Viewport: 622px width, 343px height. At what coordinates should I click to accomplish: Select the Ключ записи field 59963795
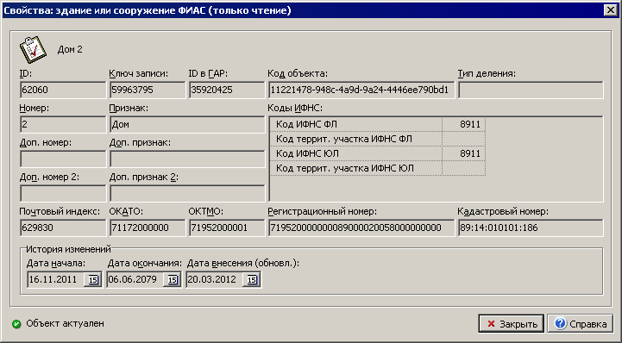click(148, 90)
